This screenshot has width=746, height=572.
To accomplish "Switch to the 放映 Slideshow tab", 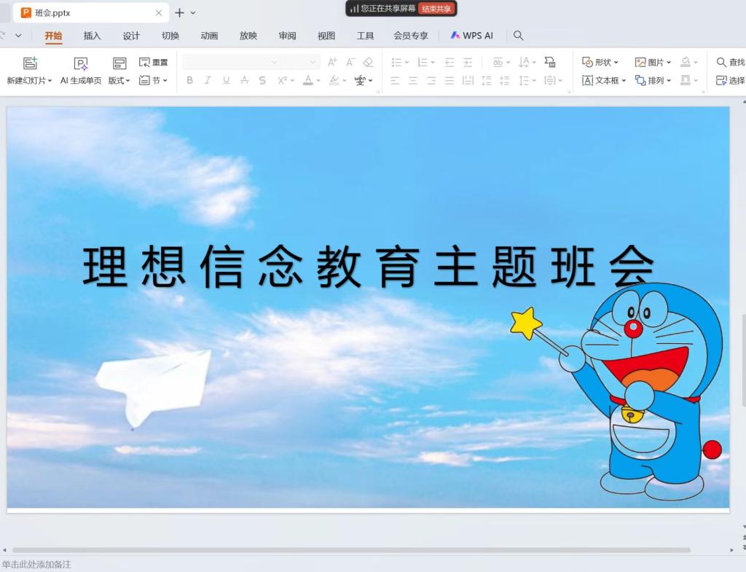I will point(248,36).
